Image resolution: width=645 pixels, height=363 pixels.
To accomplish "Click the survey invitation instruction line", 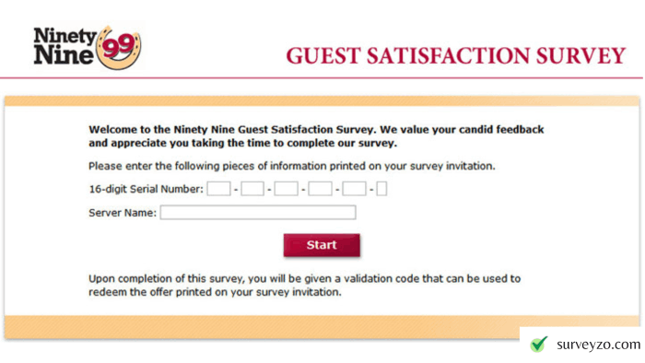I will click(292, 166).
